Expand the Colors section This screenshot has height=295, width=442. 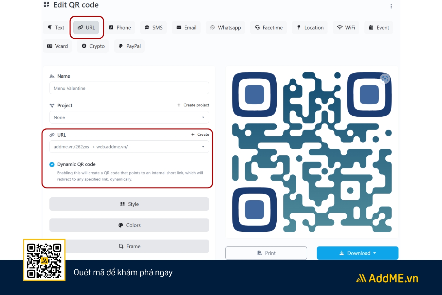[129, 225]
